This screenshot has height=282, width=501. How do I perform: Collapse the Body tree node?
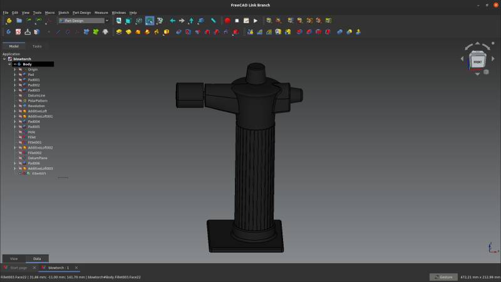click(9, 65)
